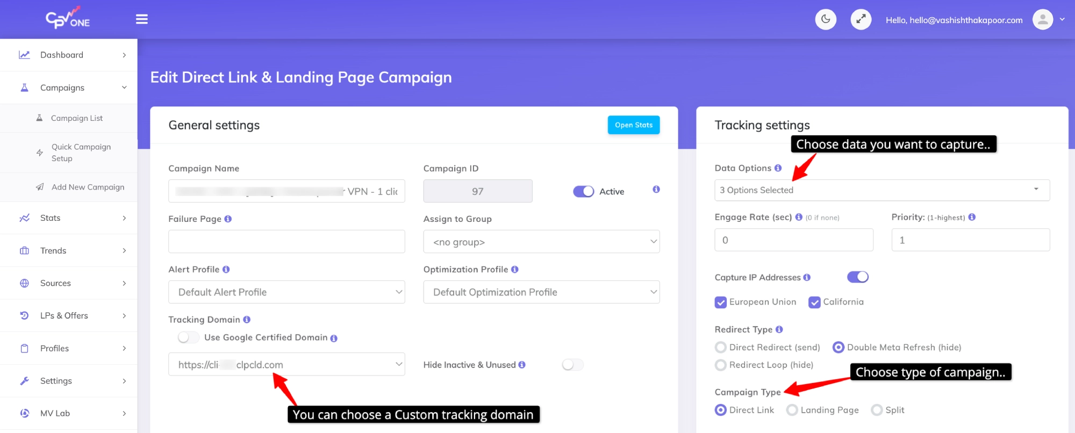Viewport: 1075px width, 433px height.
Task: Open the Assign to Group dropdown
Action: [x=541, y=242]
